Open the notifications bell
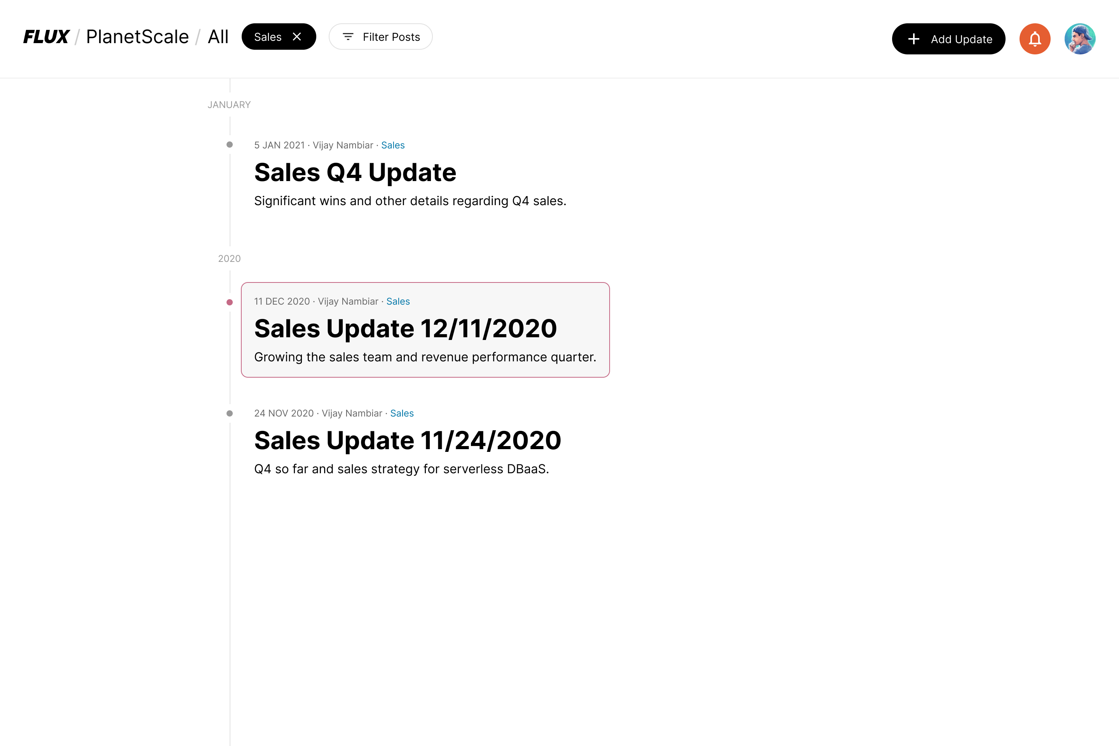The width and height of the screenshot is (1119, 746). click(x=1034, y=38)
